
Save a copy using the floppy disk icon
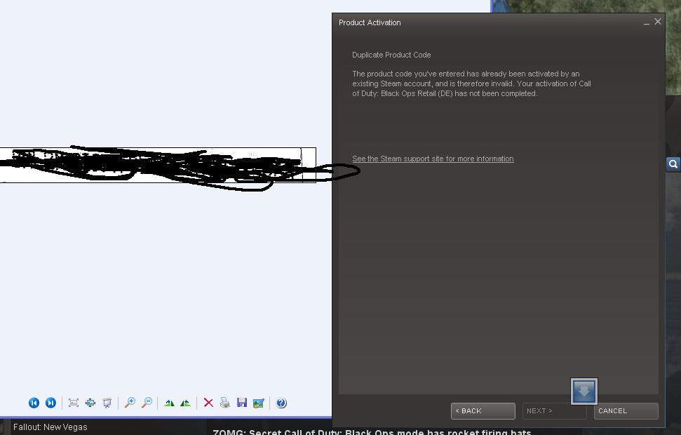click(x=242, y=403)
